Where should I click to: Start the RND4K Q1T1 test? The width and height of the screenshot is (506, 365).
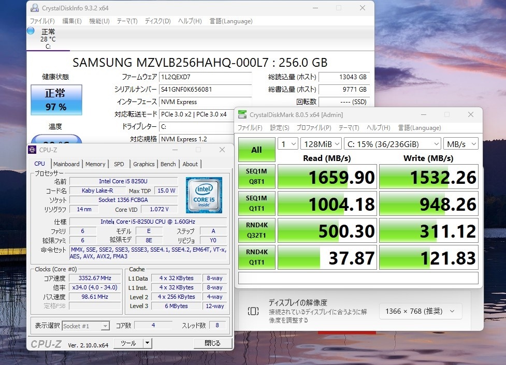point(256,257)
